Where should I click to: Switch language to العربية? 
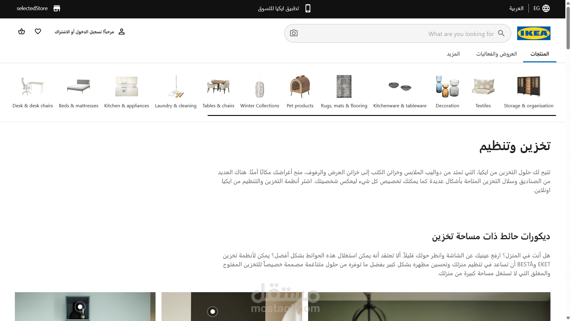(x=516, y=8)
